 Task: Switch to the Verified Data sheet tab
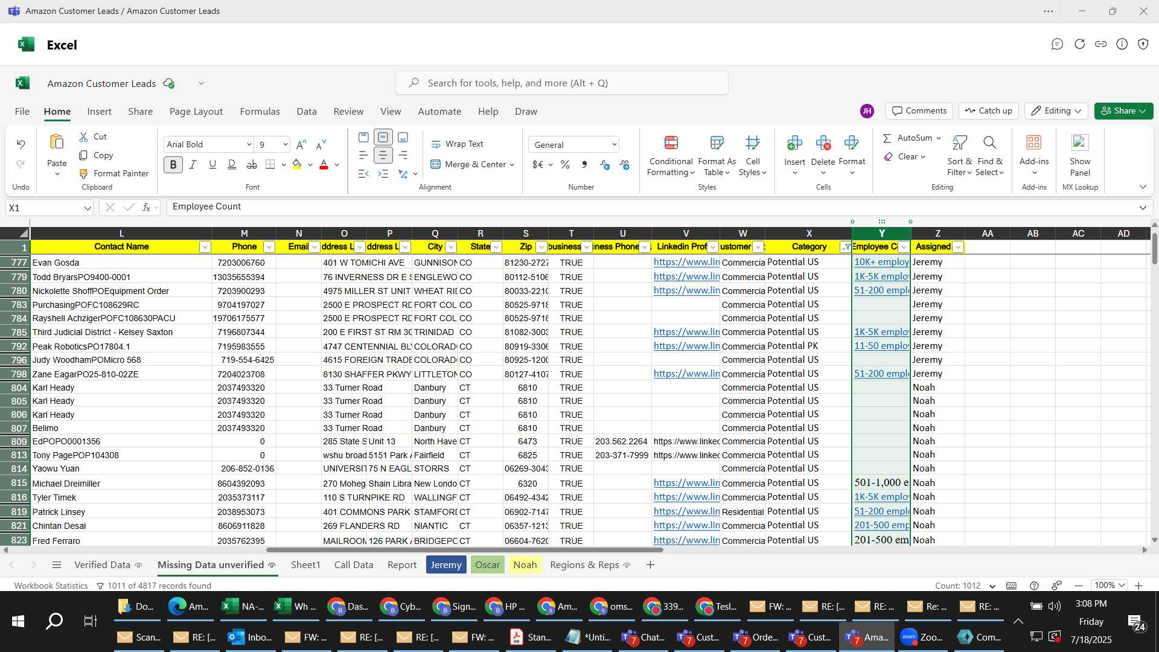[x=102, y=564]
